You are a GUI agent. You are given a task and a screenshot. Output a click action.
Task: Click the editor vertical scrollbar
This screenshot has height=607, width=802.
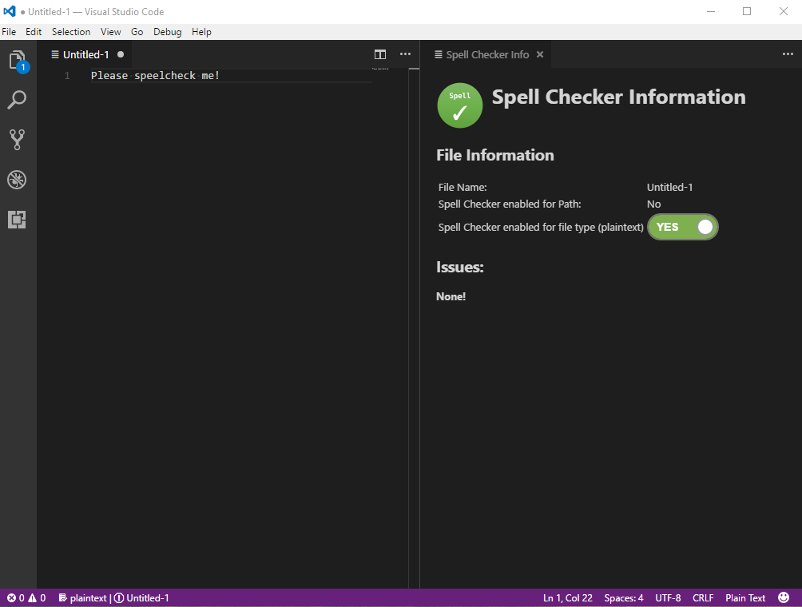(x=414, y=327)
